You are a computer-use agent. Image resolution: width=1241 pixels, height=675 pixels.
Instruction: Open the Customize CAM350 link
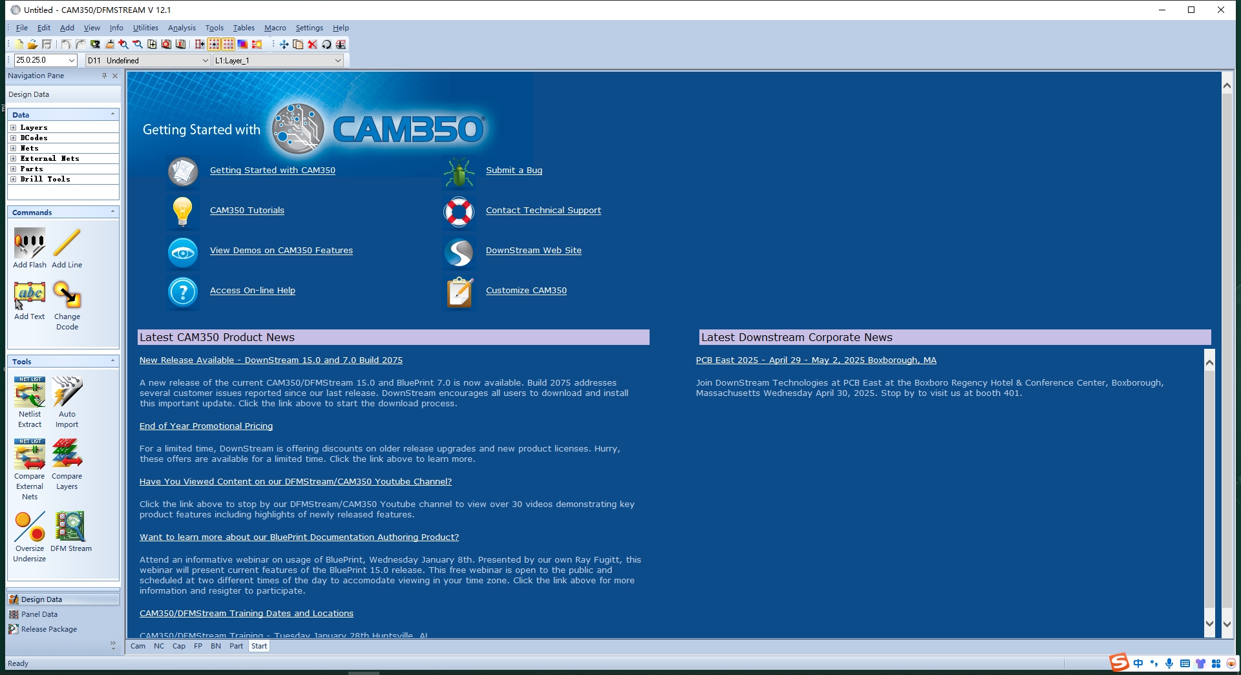(526, 291)
